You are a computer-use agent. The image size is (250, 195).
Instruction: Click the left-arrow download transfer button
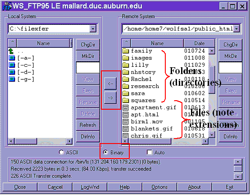pos(110,84)
